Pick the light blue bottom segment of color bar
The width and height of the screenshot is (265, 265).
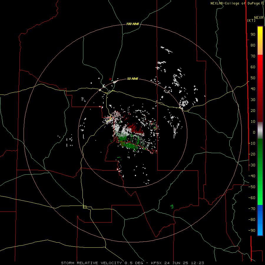(260, 230)
